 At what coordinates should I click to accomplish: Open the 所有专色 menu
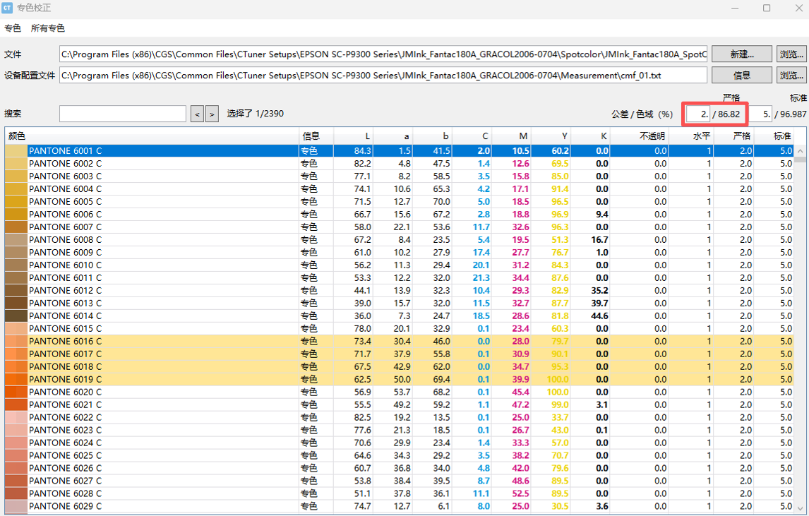47,28
